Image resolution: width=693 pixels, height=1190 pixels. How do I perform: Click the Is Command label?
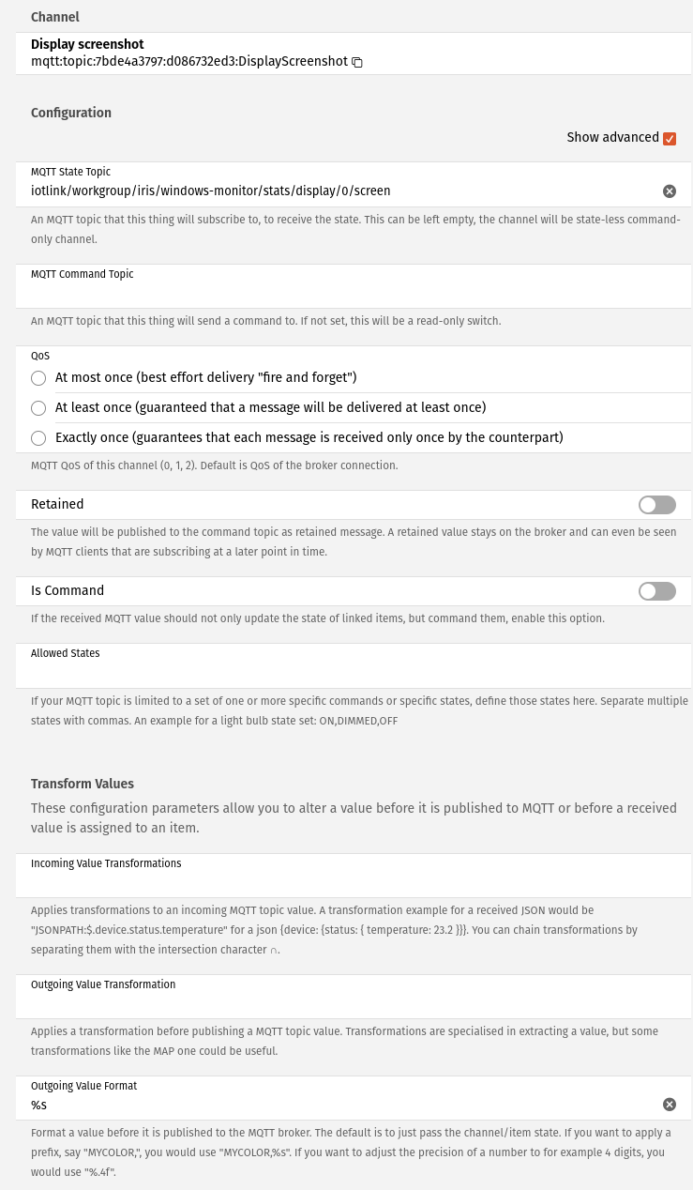click(x=68, y=591)
